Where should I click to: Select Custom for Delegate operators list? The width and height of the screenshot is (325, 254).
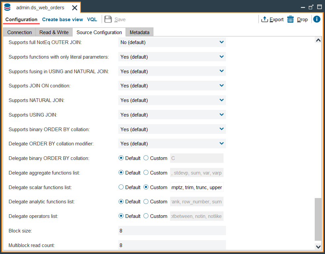(x=146, y=216)
